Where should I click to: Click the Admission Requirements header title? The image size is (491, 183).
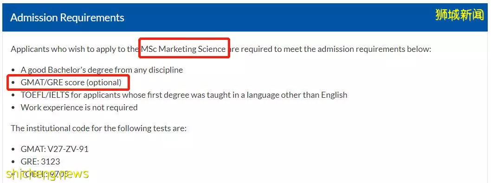coord(67,18)
